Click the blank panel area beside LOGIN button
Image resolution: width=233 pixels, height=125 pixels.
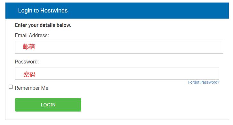point(149,105)
